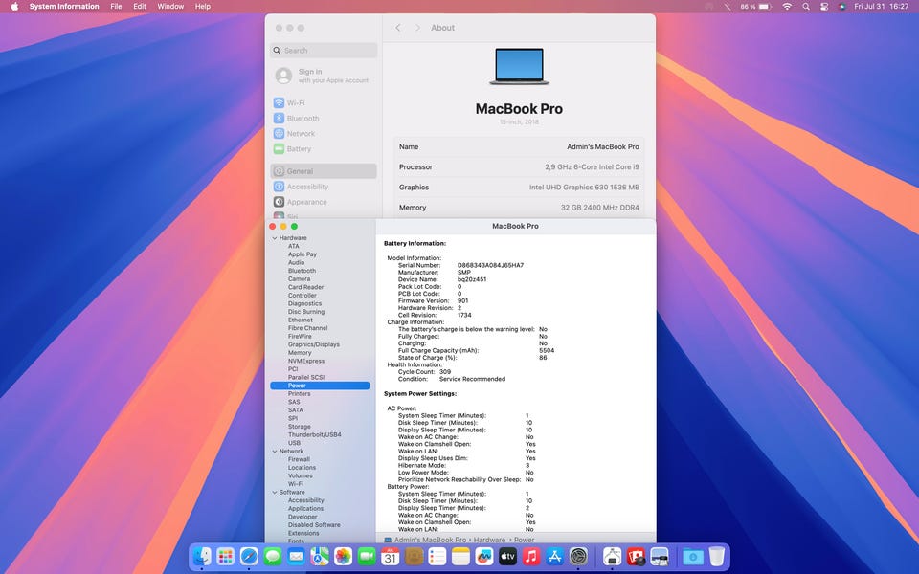Image resolution: width=919 pixels, height=574 pixels.
Task: Click the MacBook Pro laptop image
Action: point(519,66)
